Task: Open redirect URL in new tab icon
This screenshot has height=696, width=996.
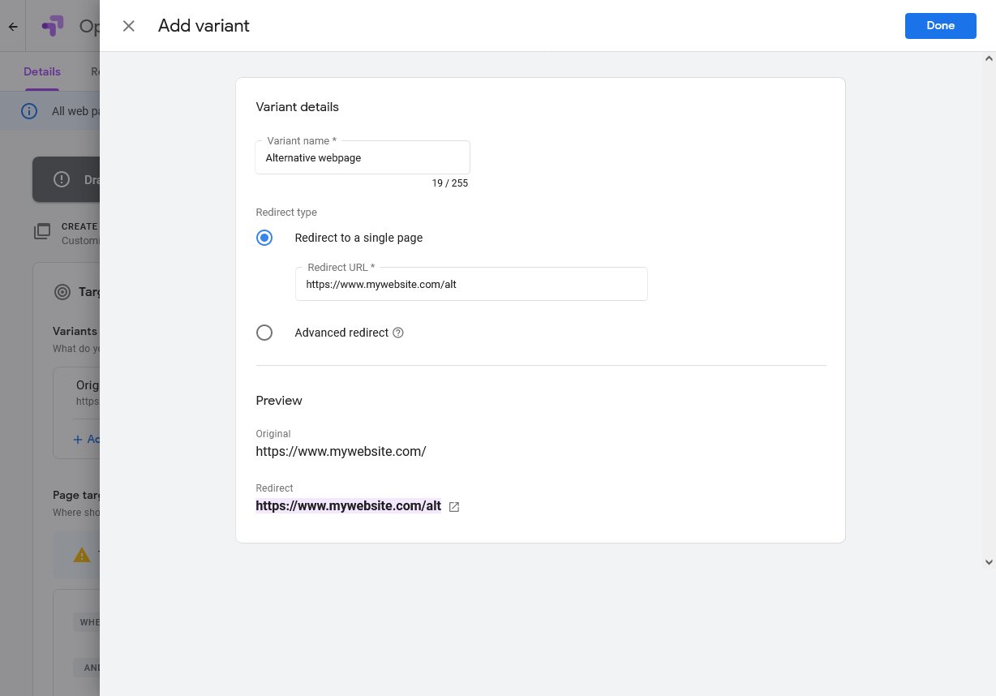Action: click(x=454, y=507)
